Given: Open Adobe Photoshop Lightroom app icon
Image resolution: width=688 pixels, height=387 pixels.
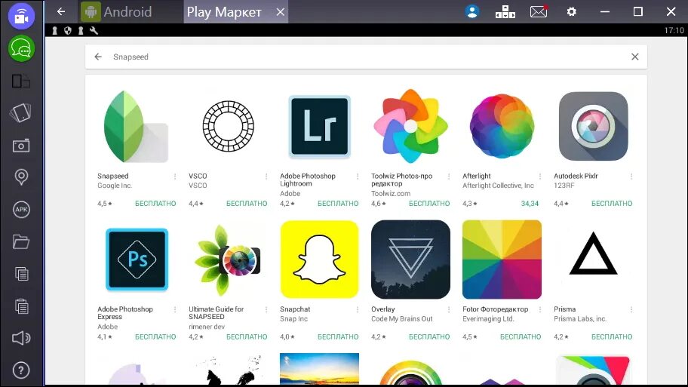Looking at the screenshot, I should [x=319, y=127].
